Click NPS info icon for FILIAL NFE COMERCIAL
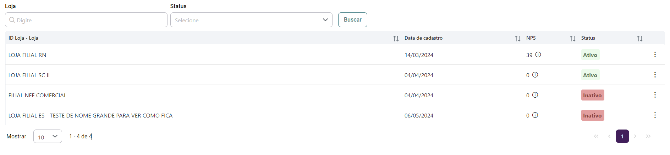 (535, 95)
